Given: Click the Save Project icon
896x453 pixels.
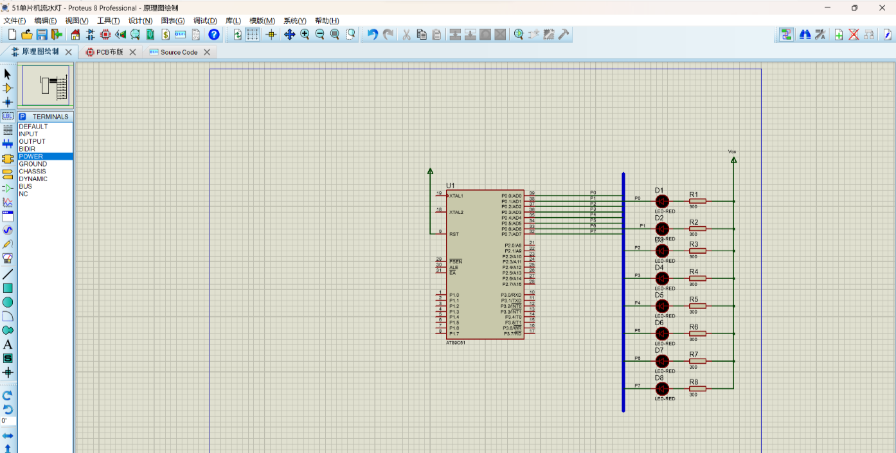Looking at the screenshot, I should pos(42,35).
